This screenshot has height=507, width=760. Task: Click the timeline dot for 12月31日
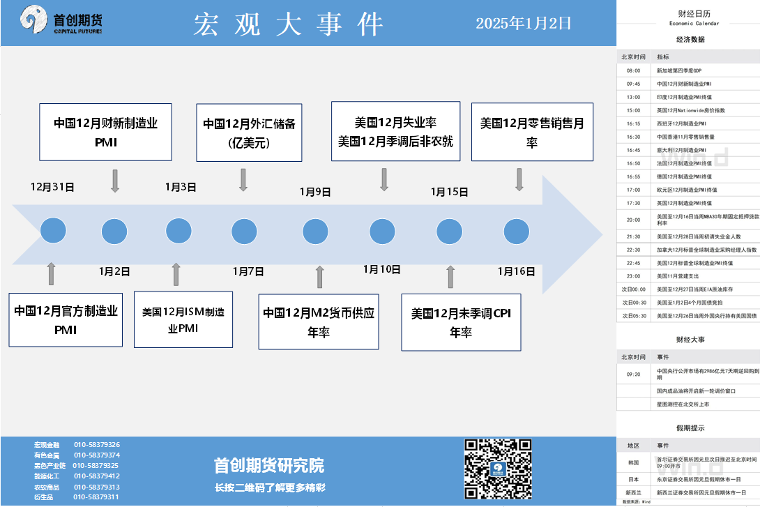tap(53, 231)
